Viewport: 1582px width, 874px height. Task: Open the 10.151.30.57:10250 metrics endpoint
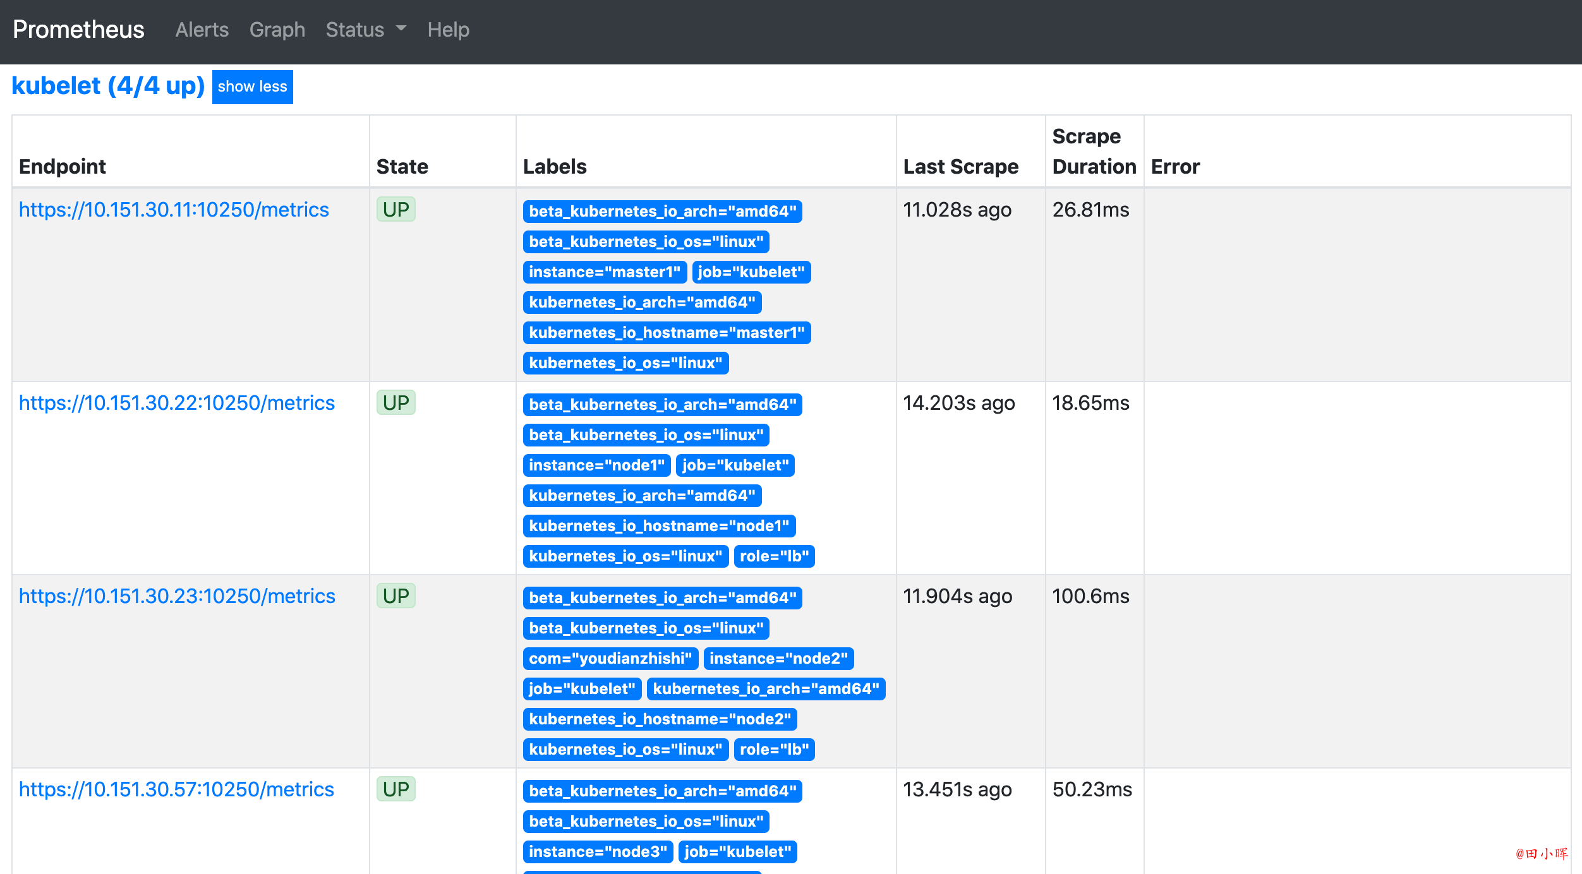click(176, 789)
